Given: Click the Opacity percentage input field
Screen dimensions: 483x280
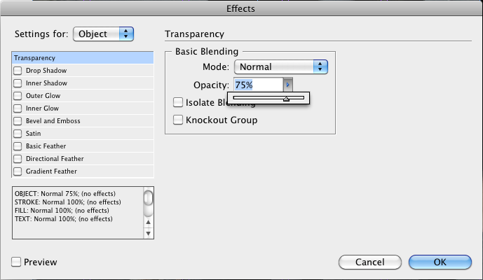Looking at the screenshot, I should click(257, 85).
